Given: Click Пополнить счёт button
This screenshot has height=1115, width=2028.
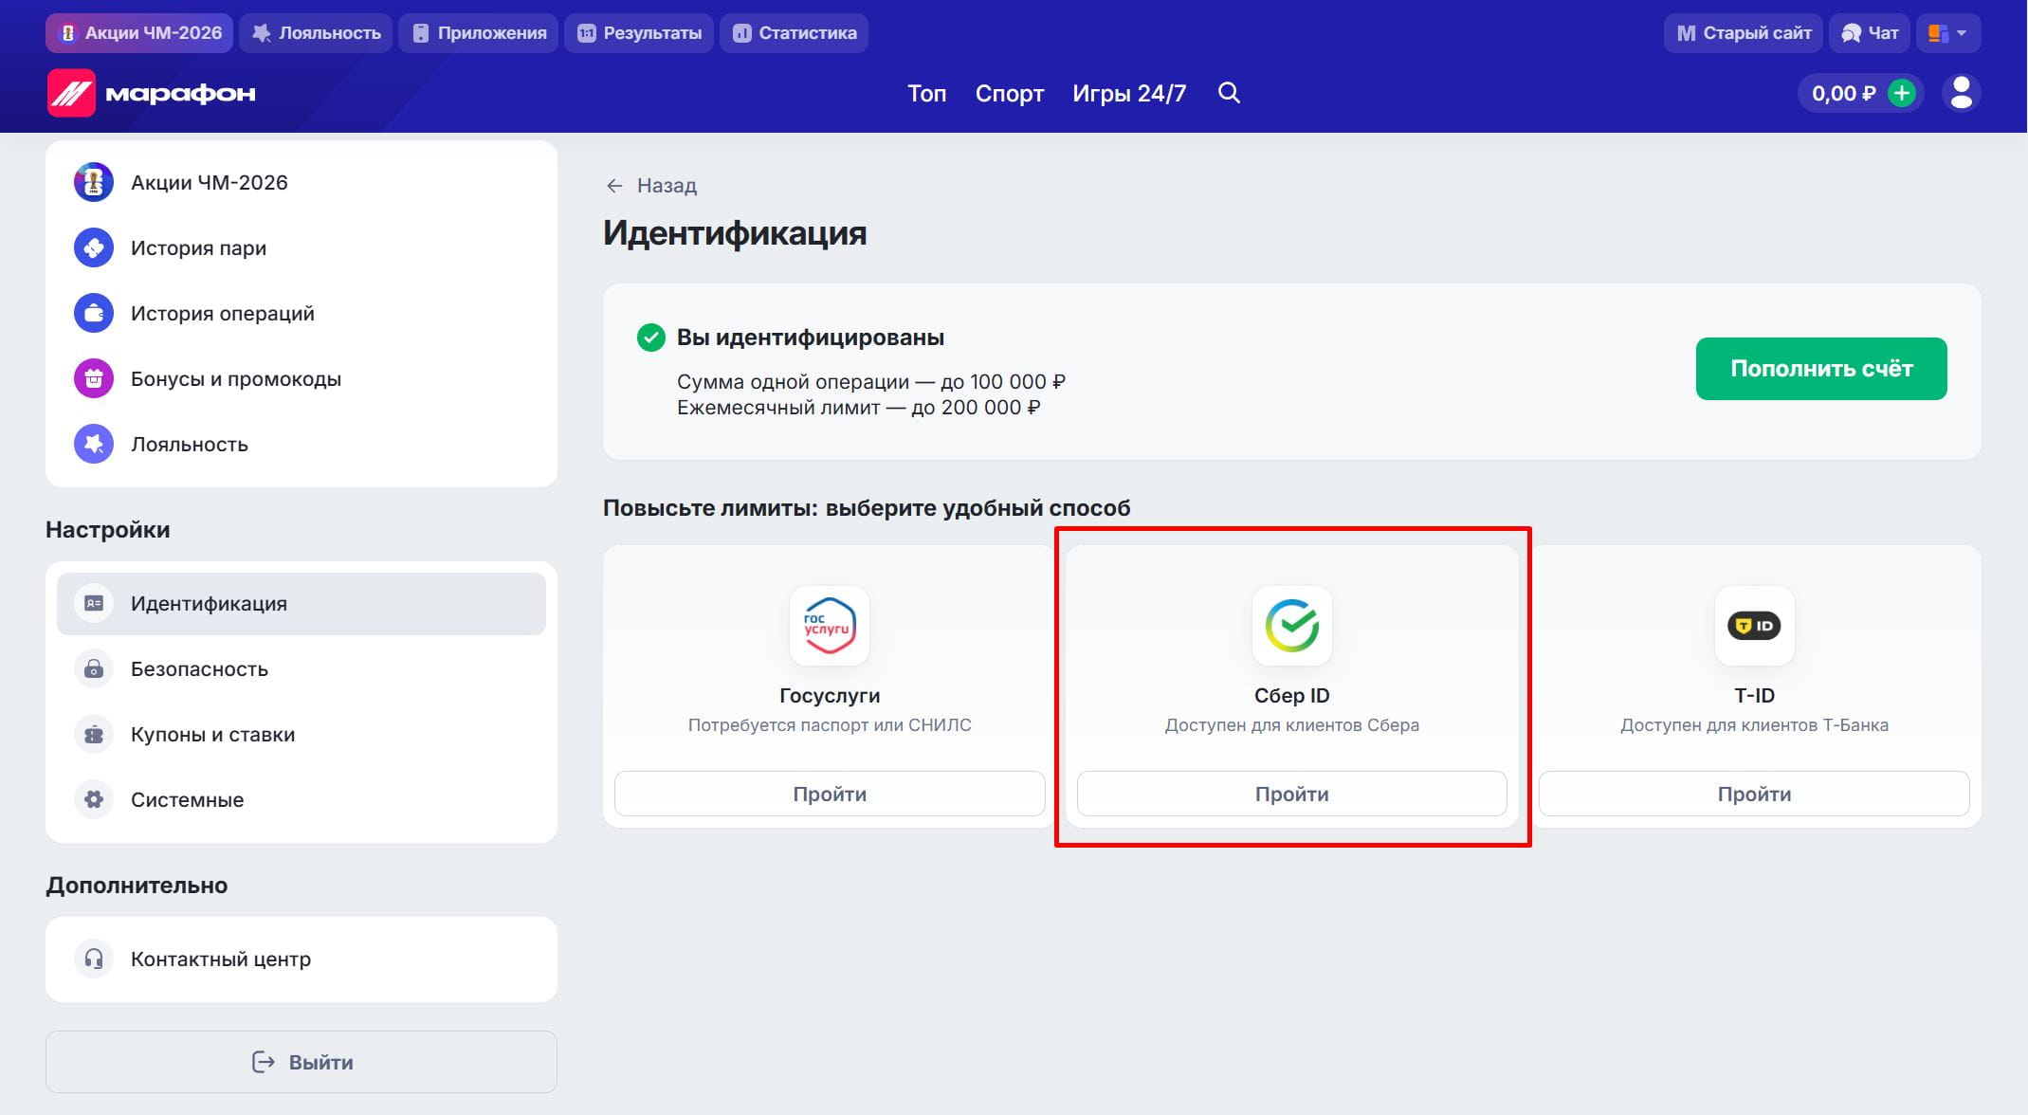Looking at the screenshot, I should (x=1821, y=369).
